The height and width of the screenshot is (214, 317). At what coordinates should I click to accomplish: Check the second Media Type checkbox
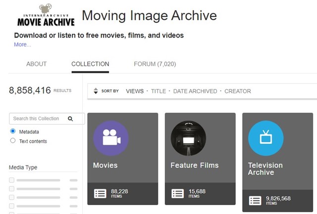(x=12, y=189)
